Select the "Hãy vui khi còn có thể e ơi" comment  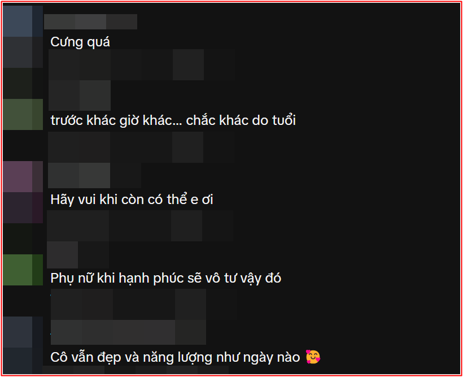(132, 200)
